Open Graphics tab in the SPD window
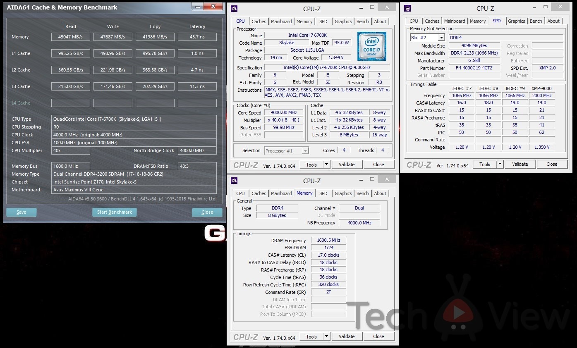The height and width of the screenshot is (348, 577). (517, 21)
